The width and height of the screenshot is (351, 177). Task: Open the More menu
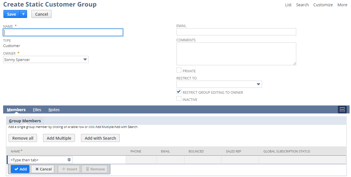point(342,5)
